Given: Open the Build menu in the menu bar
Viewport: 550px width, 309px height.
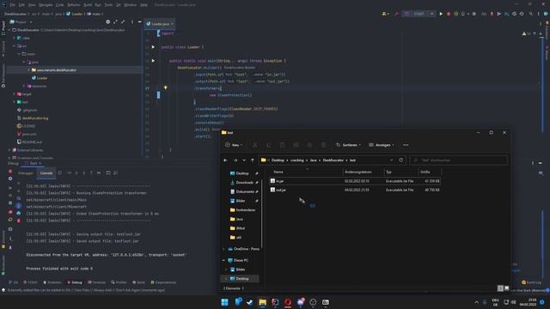Looking at the screenshot, I should tap(88, 5).
